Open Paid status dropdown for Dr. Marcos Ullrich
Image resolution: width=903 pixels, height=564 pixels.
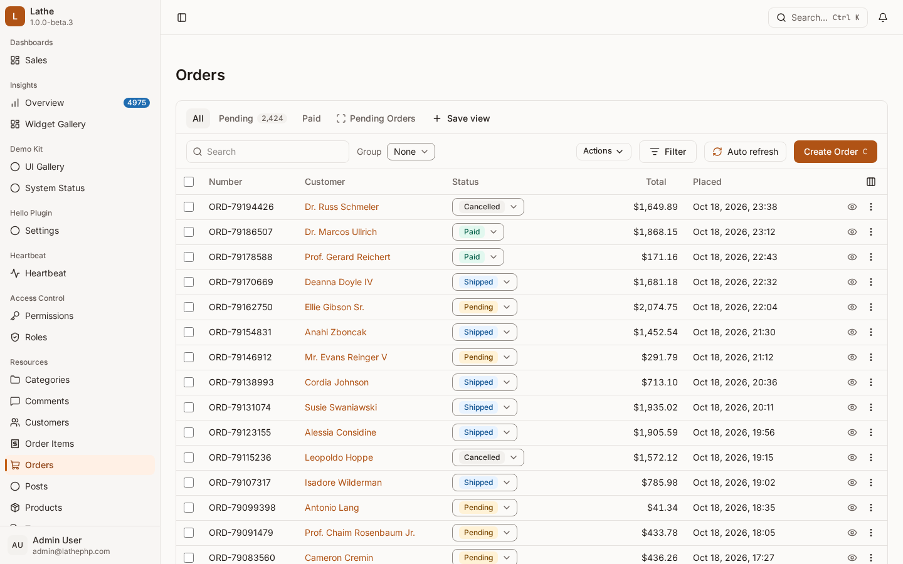478,232
